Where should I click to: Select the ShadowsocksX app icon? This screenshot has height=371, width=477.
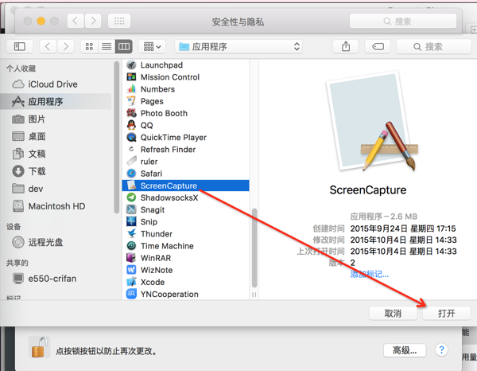pos(131,197)
